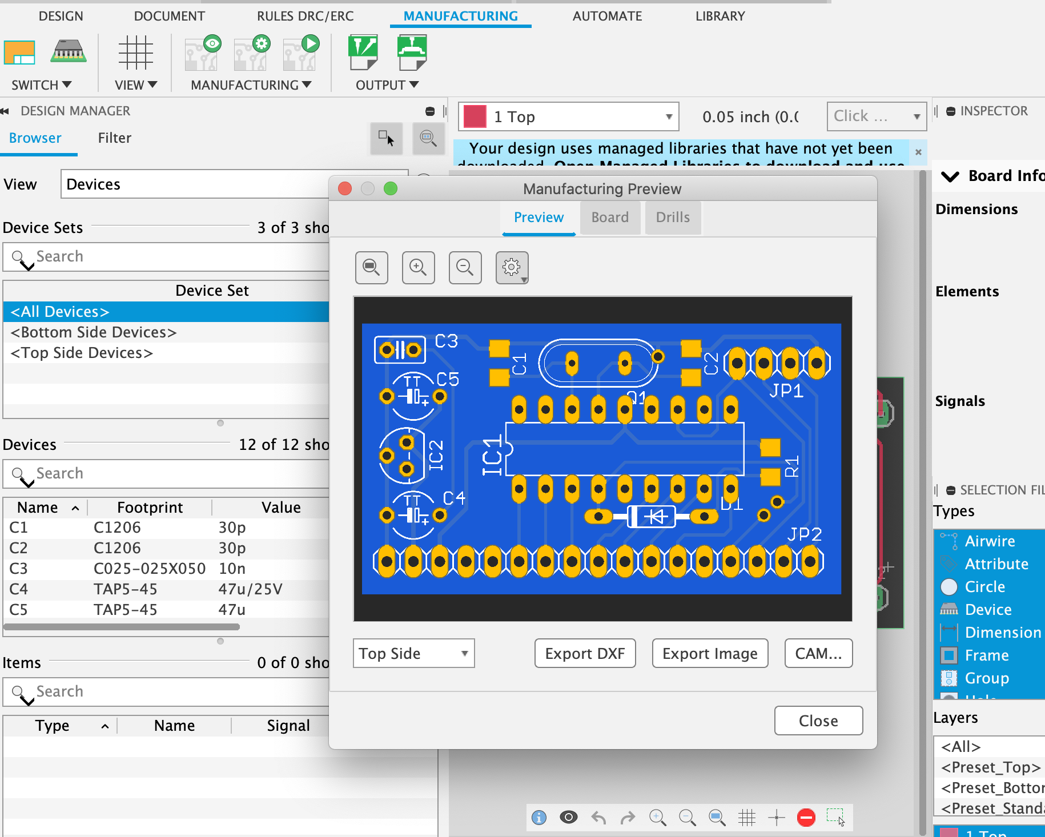Zoom in using the magnifier in Manufacturing Preview
Viewport: 1045px width, 837px height.
click(x=418, y=267)
